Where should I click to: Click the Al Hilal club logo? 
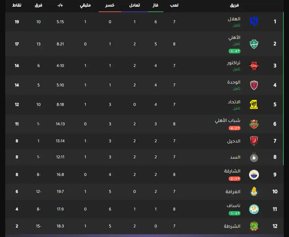coord(254,21)
